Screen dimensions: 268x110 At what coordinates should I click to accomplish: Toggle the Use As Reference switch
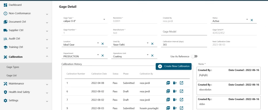(x=194, y=56)
